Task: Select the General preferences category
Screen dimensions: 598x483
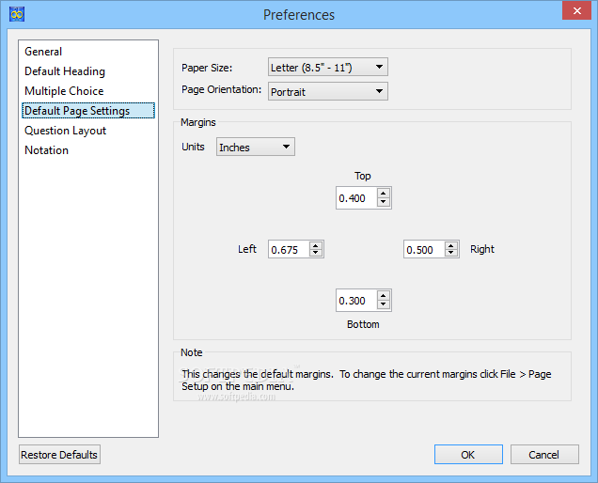Action: [43, 52]
